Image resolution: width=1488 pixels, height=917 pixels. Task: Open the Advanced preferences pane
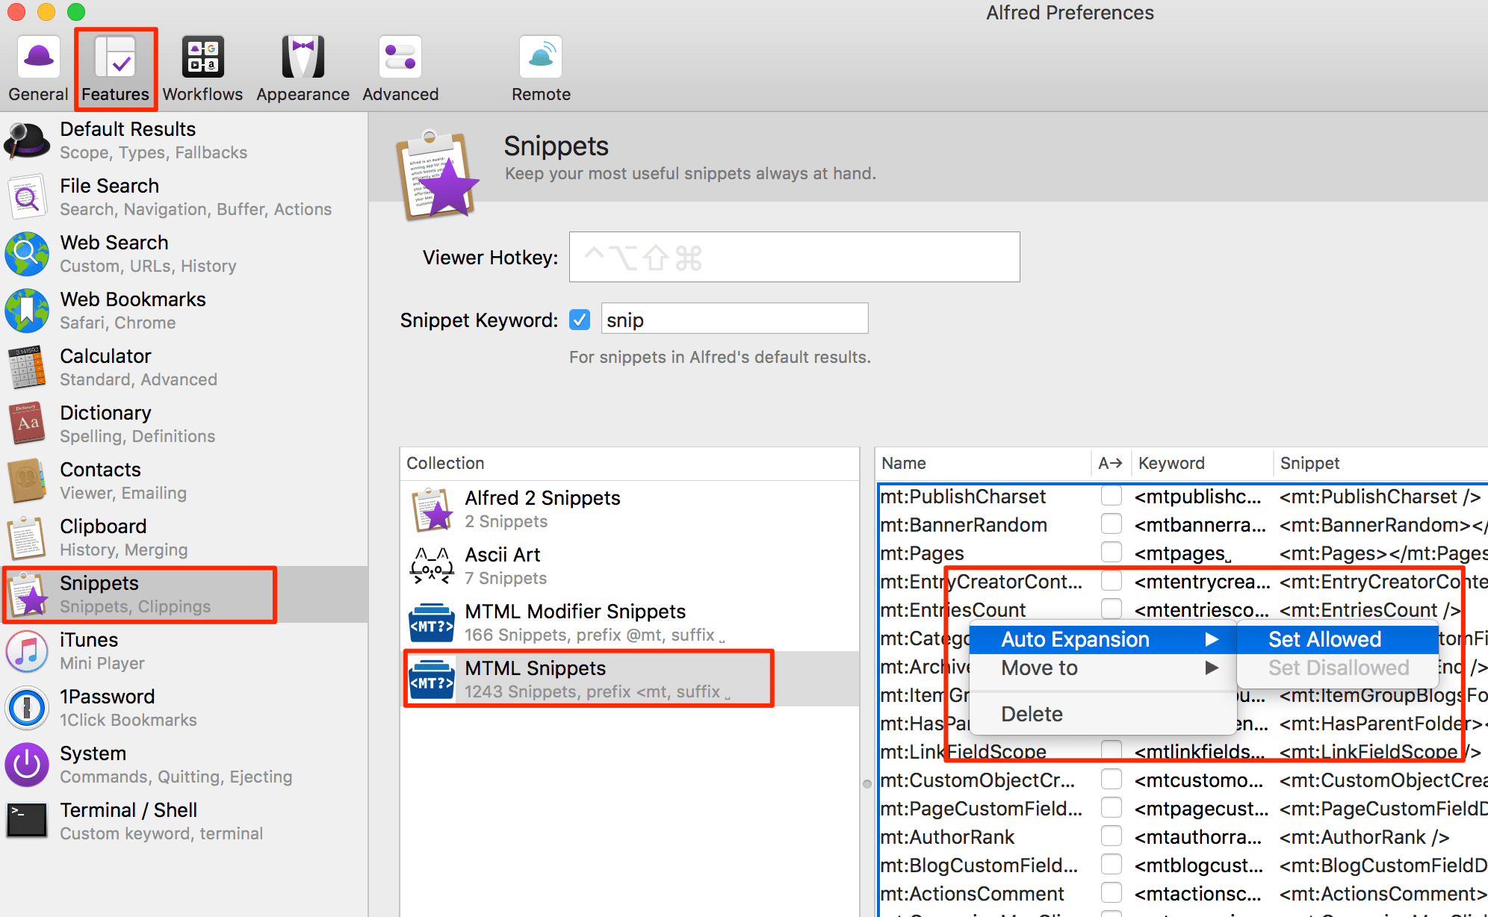pos(400,67)
